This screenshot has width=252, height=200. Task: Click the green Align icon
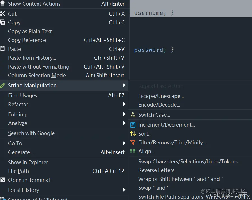tap(133, 151)
